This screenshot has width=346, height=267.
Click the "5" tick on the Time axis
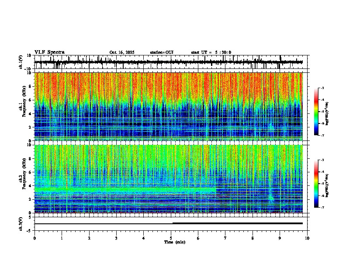[171, 238]
